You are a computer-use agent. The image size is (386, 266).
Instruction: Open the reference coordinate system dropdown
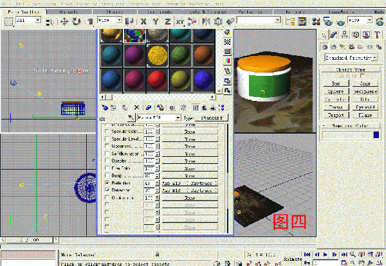click(x=119, y=20)
